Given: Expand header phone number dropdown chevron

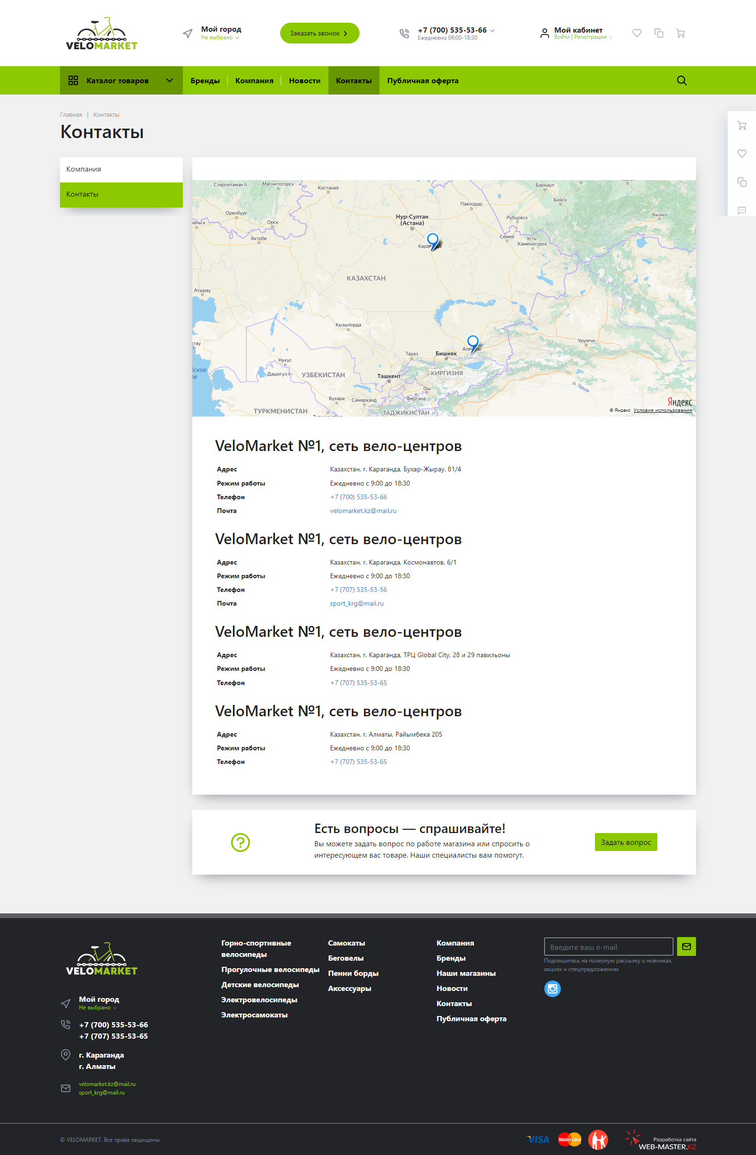Looking at the screenshot, I should [492, 30].
